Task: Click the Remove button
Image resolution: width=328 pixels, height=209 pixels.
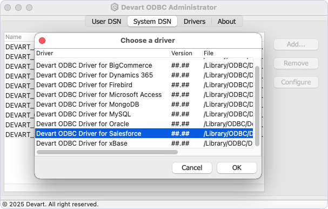Action: 296,63
